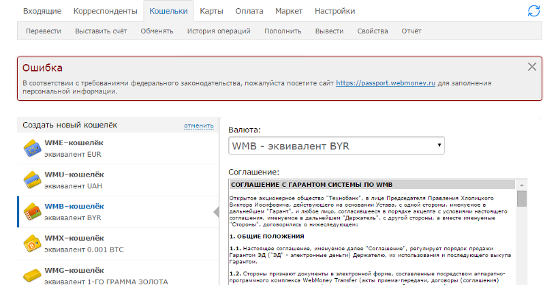Click the refresh sync icon

coord(533,11)
